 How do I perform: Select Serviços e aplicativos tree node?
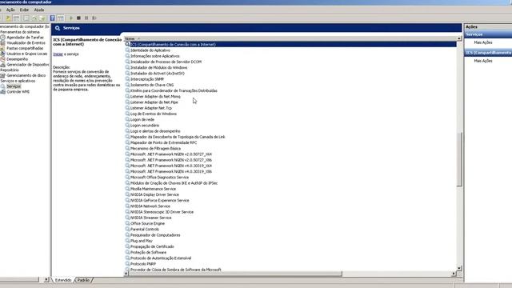pyautogui.click(x=18, y=81)
